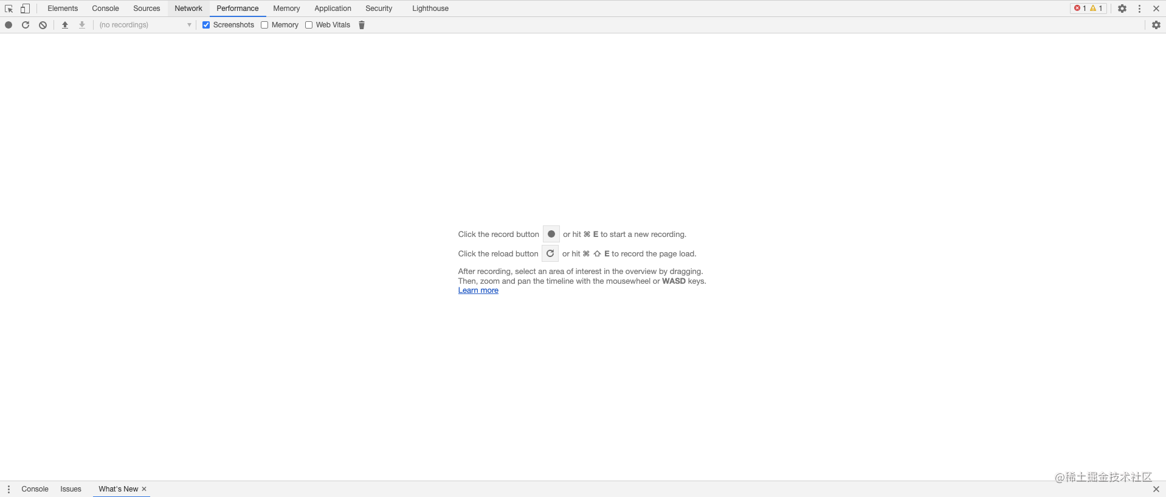Activate the inspect element picker icon
Image resolution: width=1166 pixels, height=497 pixels.
click(9, 9)
